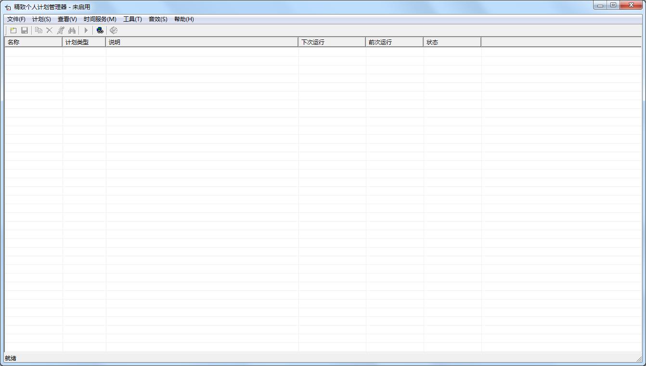Open the 帮助(H) menu
Screen dimensions: 646x366
(x=184, y=19)
